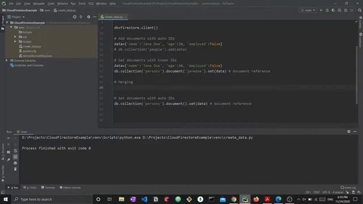The image size is (363, 204).
Task: Click CloudFirestoreExample breadcrumb in navigation bar
Action: coord(20,10)
